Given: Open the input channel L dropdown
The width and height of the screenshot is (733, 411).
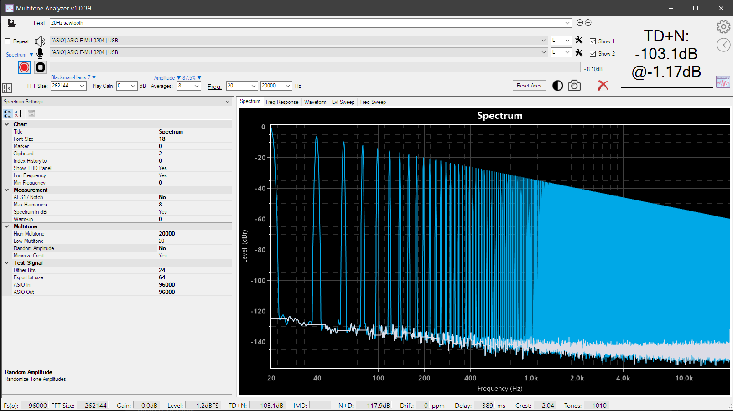Looking at the screenshot, I should point(567,52).
